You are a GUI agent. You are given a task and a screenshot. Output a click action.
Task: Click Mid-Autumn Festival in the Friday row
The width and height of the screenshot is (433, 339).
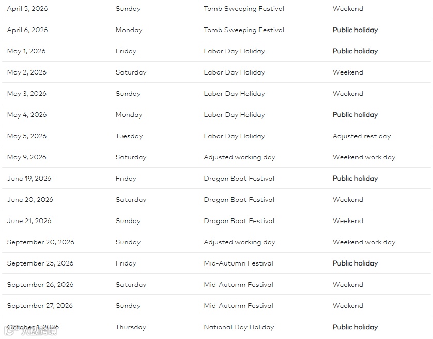(x=238, y=263)
